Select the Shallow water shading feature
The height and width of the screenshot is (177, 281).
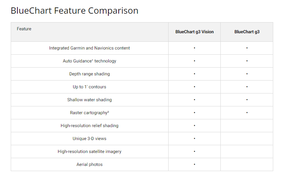click(89, 100)
